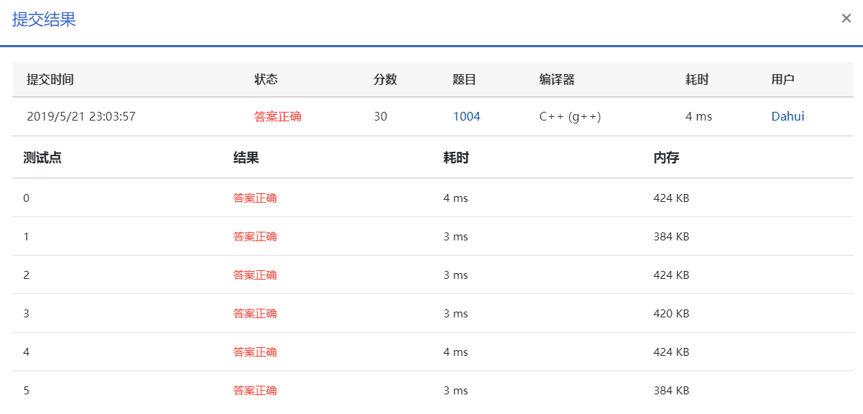Click the 分数 column header
This screenshot has width=863, height=414.
(385, 80)
